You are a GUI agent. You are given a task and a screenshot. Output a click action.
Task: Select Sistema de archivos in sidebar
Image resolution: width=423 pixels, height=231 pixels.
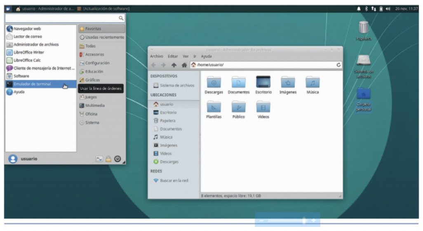coord(174,85)
